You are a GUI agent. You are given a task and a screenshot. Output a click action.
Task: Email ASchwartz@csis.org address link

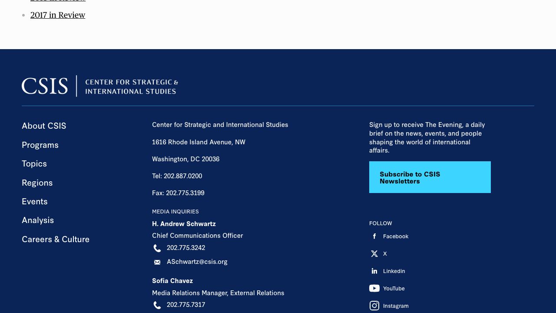click(197, 262)
